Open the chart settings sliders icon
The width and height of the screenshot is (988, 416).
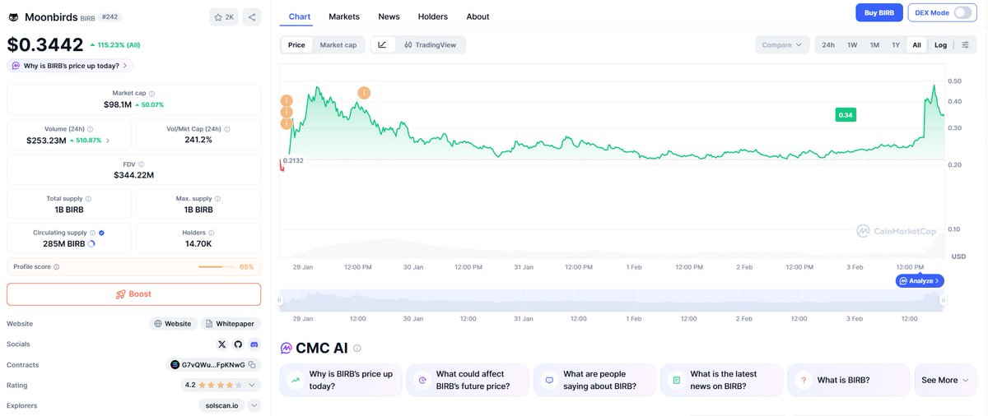click(965, 45)
